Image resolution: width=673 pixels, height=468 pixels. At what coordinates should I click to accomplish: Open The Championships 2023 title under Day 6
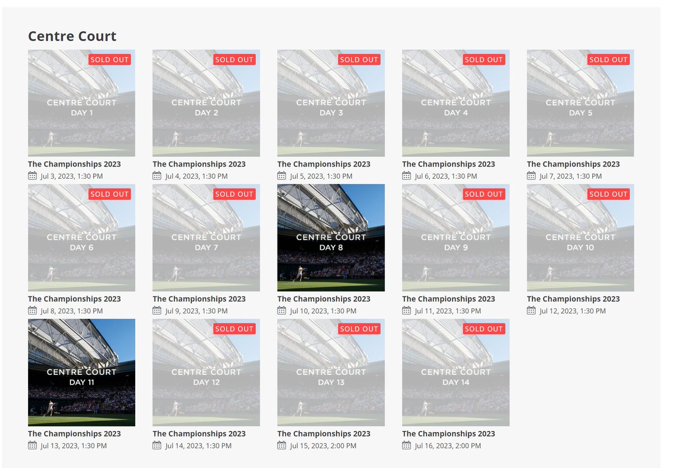(75, 299)
